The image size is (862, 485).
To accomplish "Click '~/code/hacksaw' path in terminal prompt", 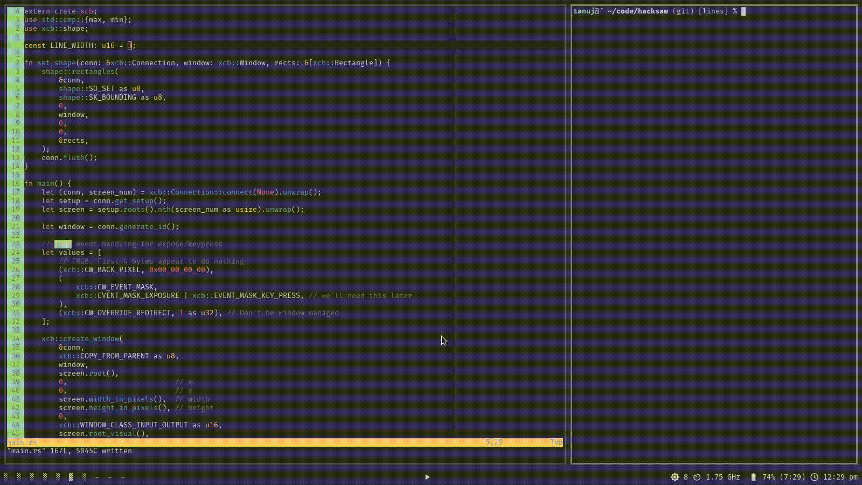I will (638, 11).
